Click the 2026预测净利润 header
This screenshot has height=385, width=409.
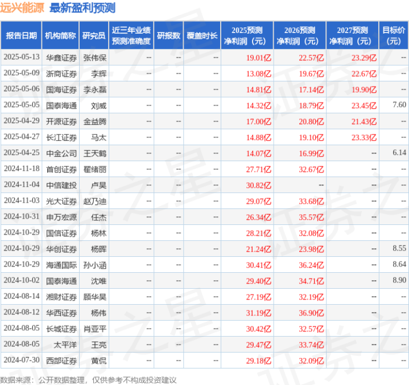[300, 35]
